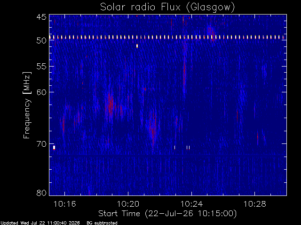Click the red burst between 10:18 and 10:19
This screenshot has height=225, width=301.
pos(111,105)
